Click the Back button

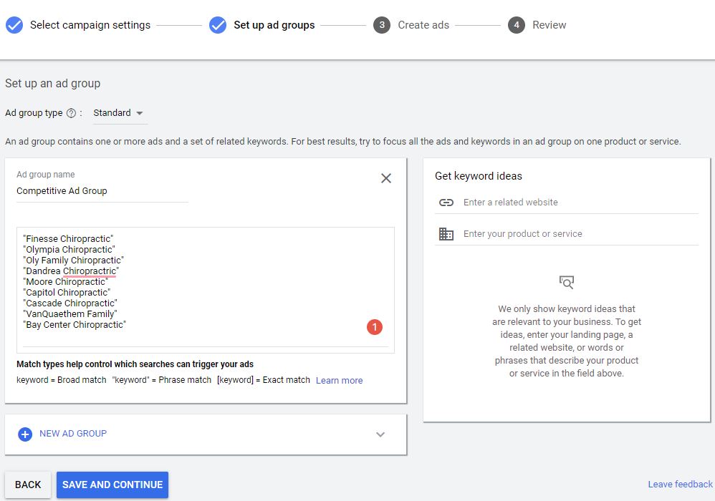pos(28,485)
